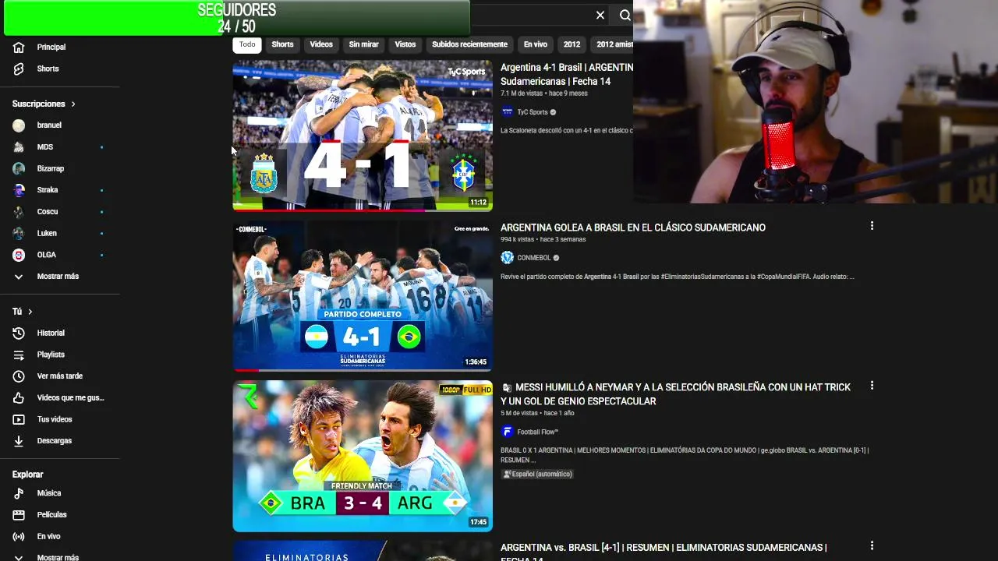The image size is (998, 561).
Task: Open the Descargas download icon
Action: pos(19,441)
